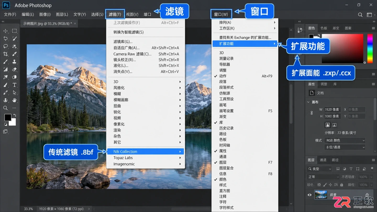Click the foreground color swatch in toolbar
Viewport: 377px width, 212px height.
point(8,117)
